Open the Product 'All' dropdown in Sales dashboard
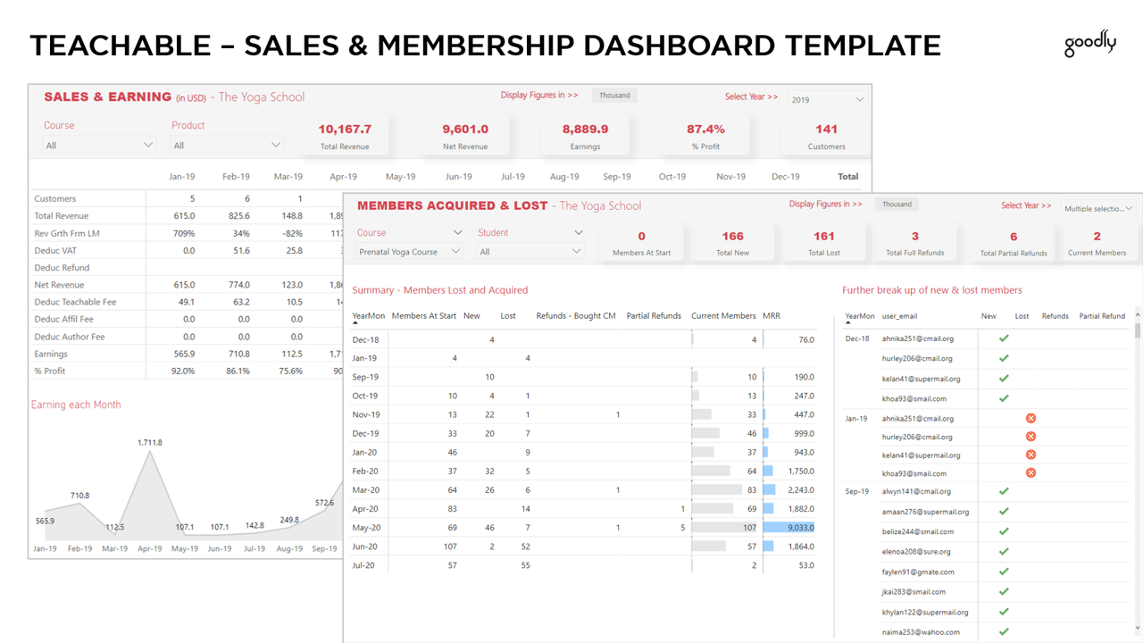The height and width of the screenshot is (643, 1143). [x=228, y=145]
